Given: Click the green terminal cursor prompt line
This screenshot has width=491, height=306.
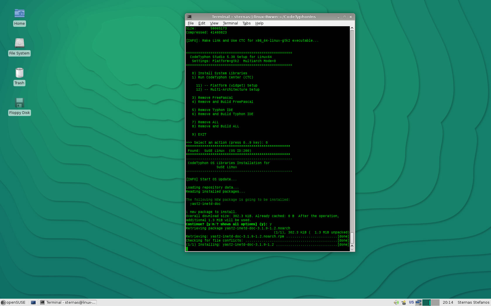Looking at the screenshot, I should point(187,249).
